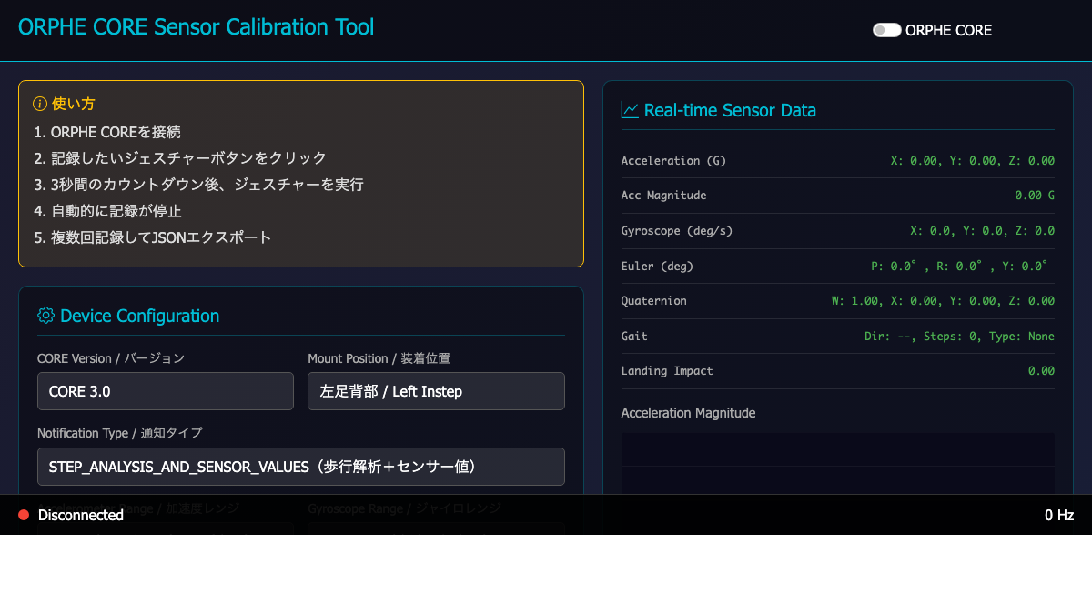Click the Gait Dir Steps Type value
The image size is (1092, 614).
959,337
